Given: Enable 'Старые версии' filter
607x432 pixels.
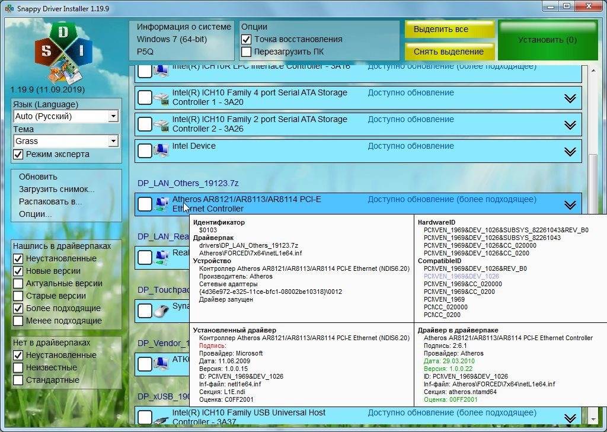Looking at the screenshot, I should (18, 296).
